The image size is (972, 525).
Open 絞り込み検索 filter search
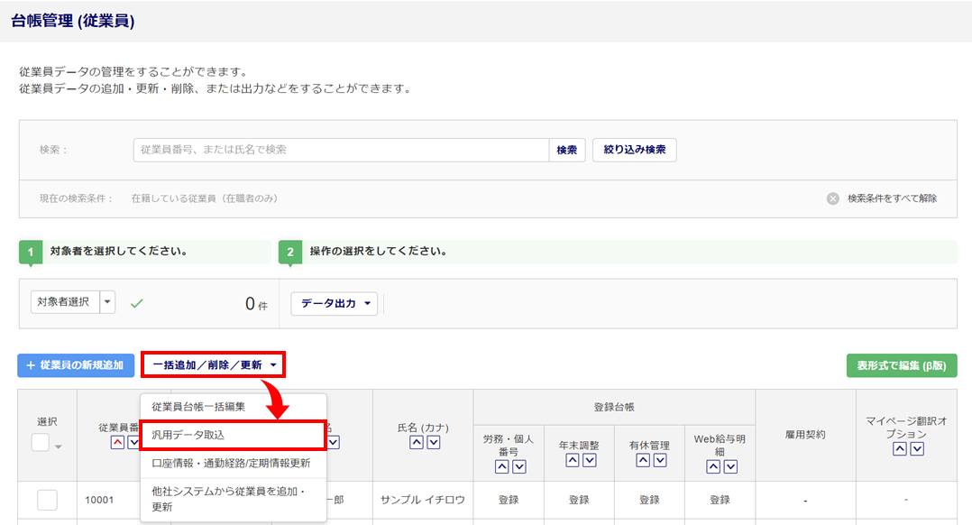coord(635,150)
